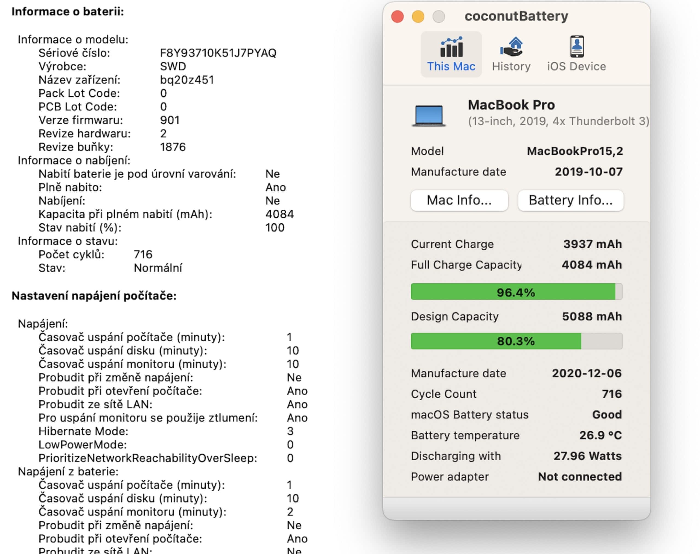The height and width of the screenshot is (554, 700).
Task: Click the MacBookPro15,2 model identifier
Action: click(574, 151)
